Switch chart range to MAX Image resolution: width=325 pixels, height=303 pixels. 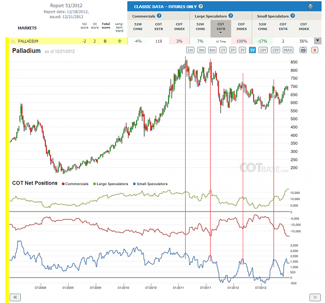pos(288,50)
